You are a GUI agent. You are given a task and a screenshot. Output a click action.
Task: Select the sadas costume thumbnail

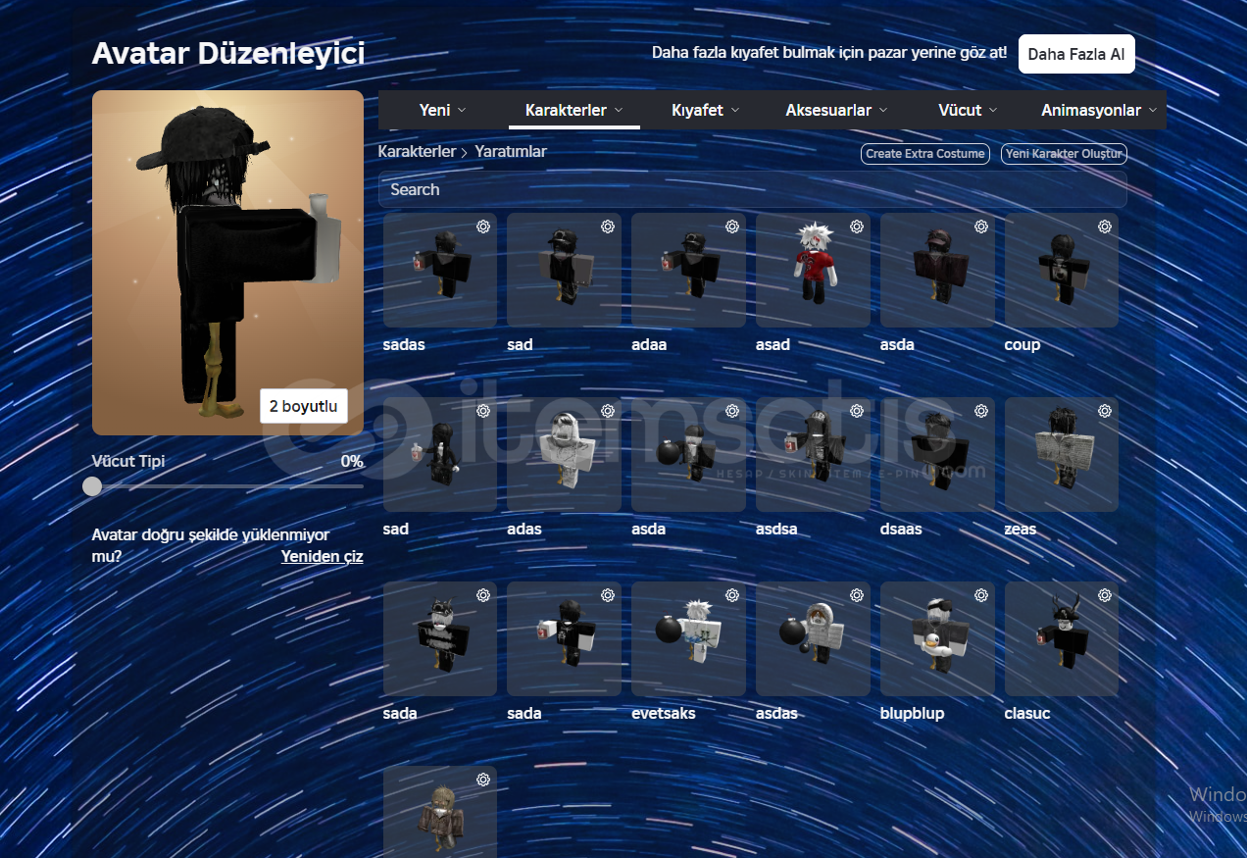[440, 271]
